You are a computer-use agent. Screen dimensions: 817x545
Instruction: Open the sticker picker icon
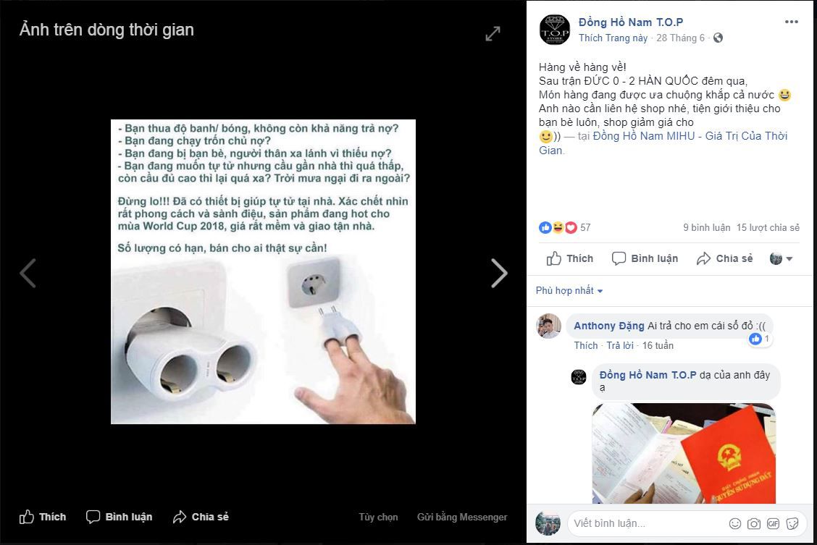(x=792, y=524)
